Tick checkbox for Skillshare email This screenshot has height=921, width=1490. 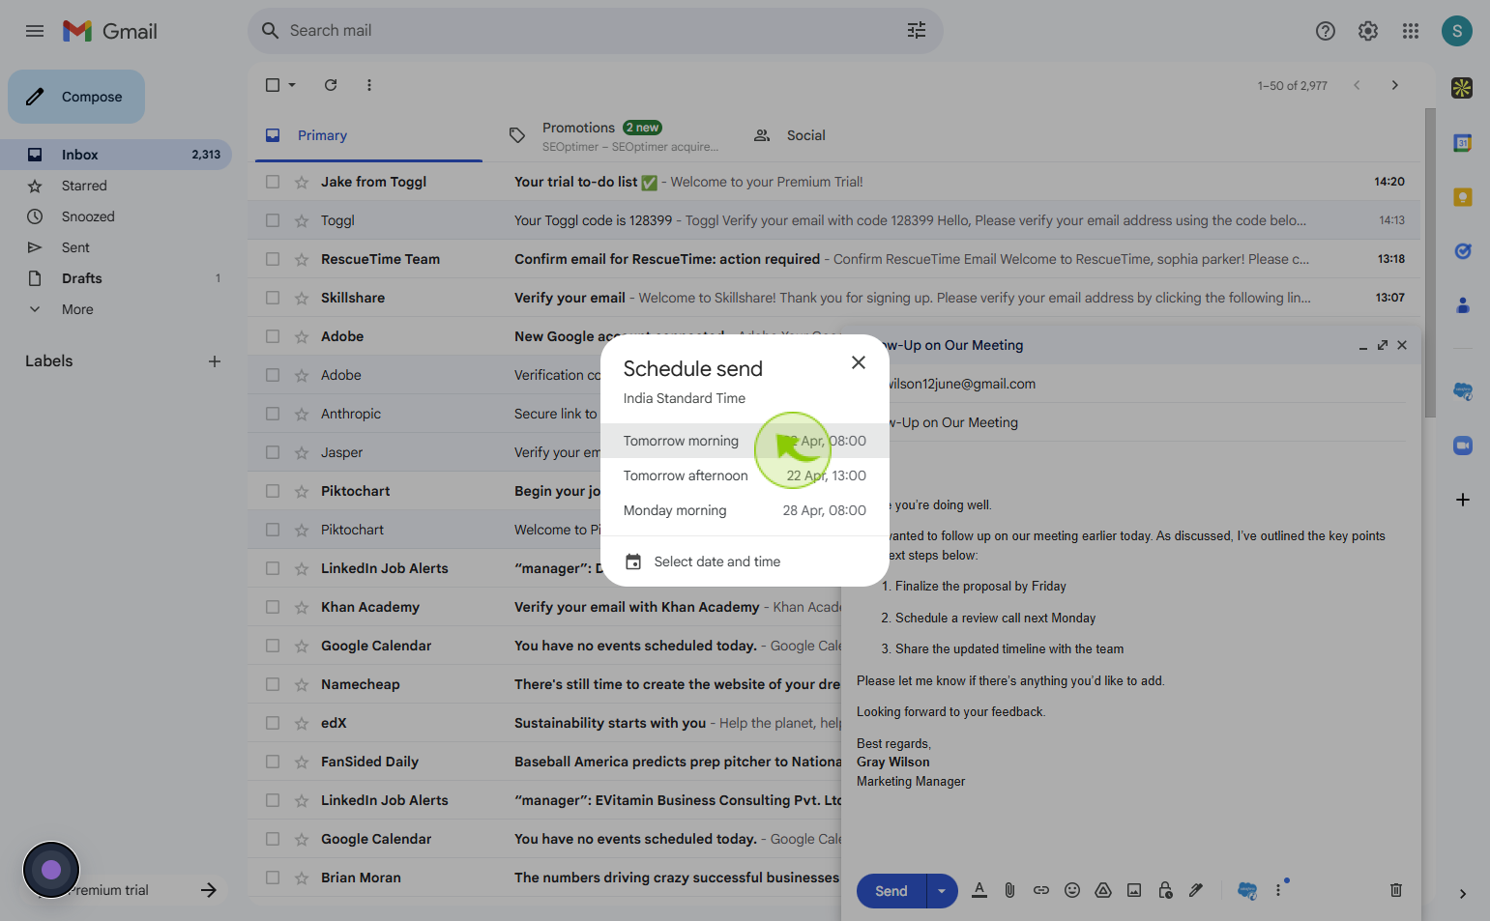tap(273, 298)
